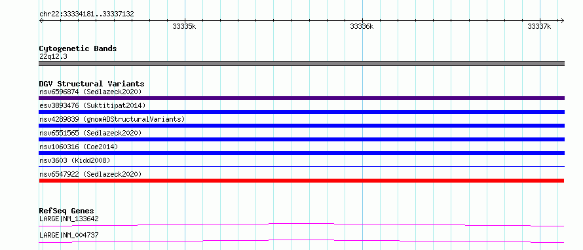Image resolution: width=583 pixels, height=250 pixels.
Task: Click the Cytogenetic Bands track title
Action: point(78,48)
